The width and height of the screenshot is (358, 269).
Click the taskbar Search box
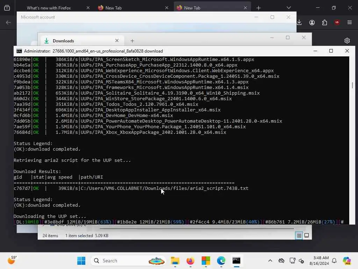tap(128, 261)
